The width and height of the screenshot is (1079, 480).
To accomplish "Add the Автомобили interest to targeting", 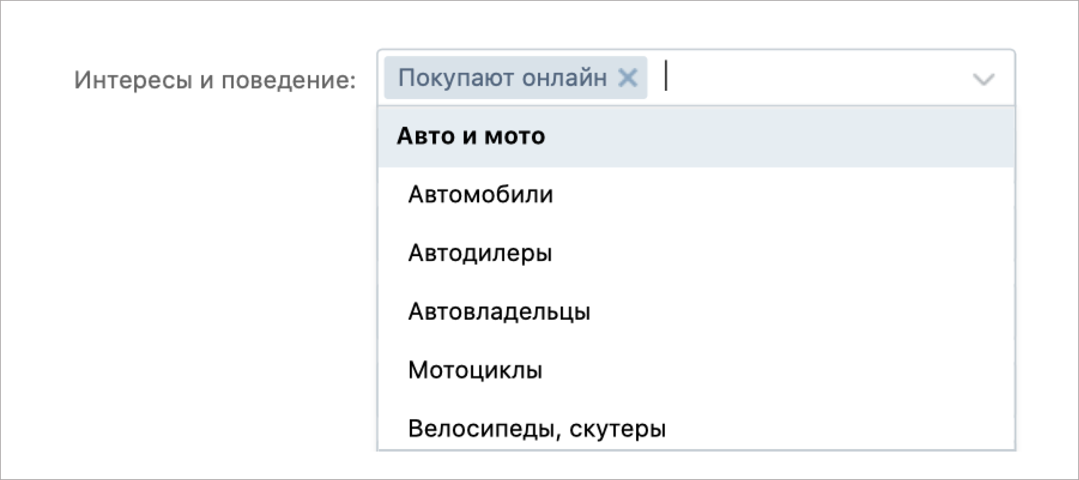I will tap(481, 195).
